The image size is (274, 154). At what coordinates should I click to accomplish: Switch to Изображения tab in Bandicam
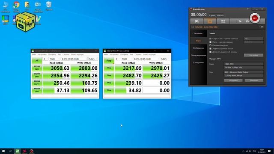(198, 48)
